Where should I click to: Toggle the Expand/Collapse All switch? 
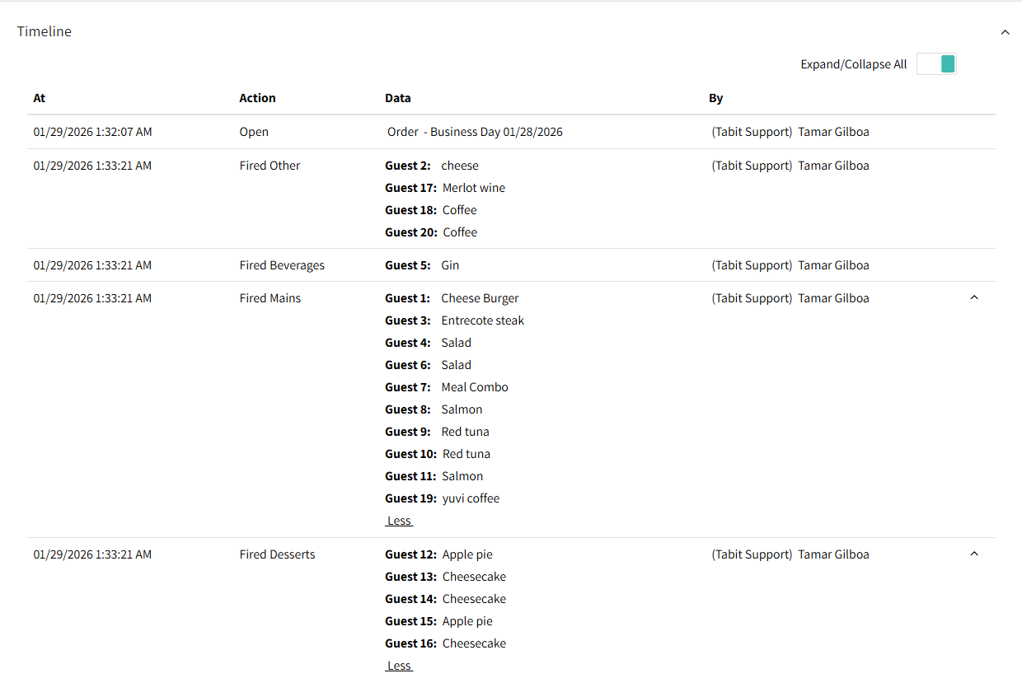(x=937, y=64)
